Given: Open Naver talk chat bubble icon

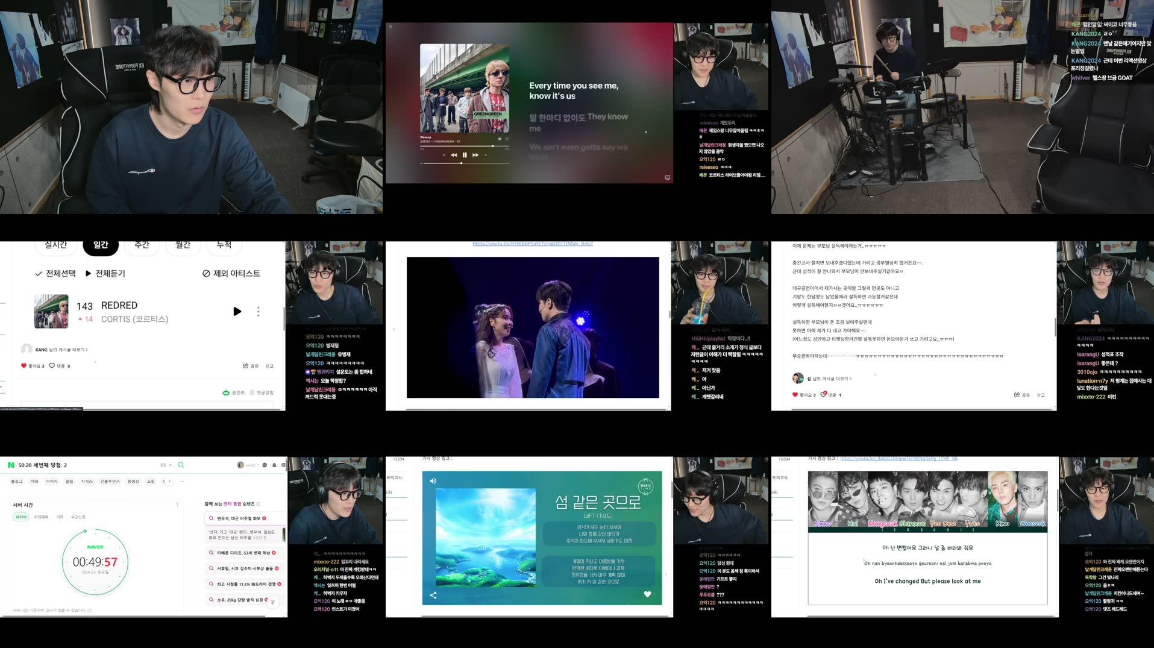Looking at the screenshot, I should (265, 465).
